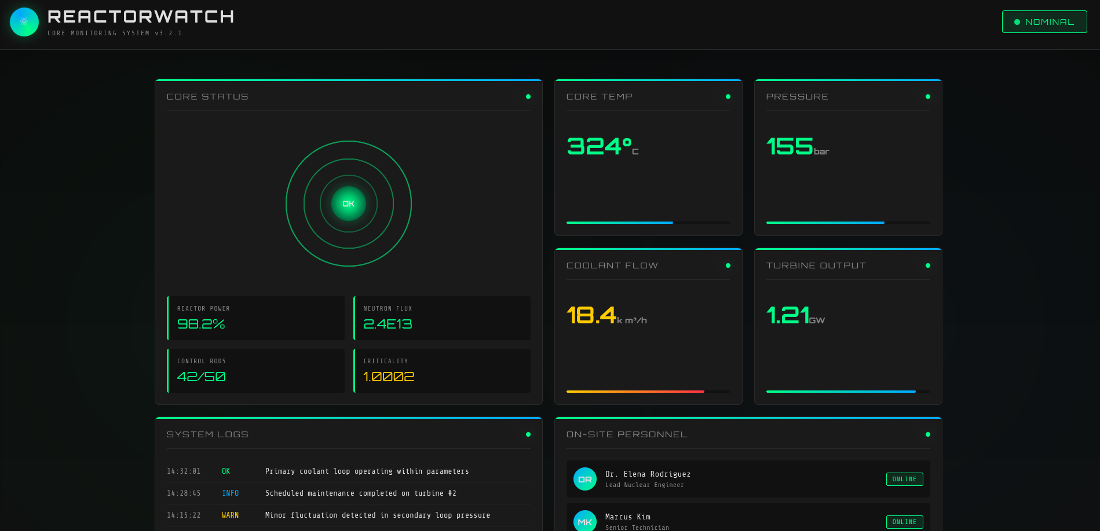The image size is (1100, 531).
Task: Click the Core Temp panel indicator dot
Action: 728,97
